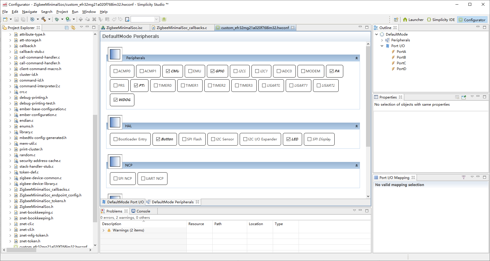Click the green bug Debug icon
Viewport: 490px width, 261px height.
pyautogui.click(x=57, y=19)
